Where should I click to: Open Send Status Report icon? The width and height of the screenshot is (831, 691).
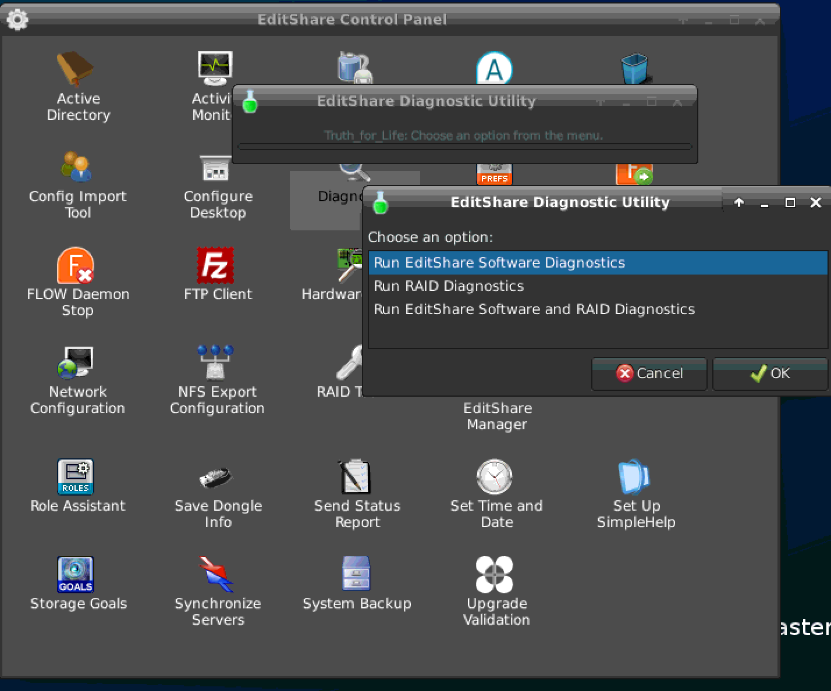click(354, 477)
